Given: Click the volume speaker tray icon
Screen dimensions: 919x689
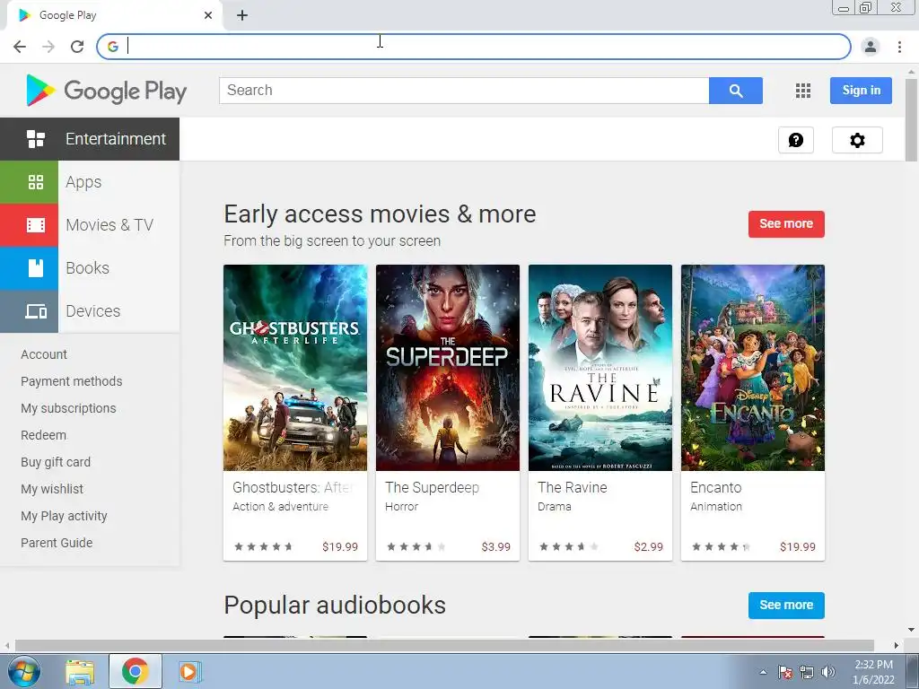Looking at the screenshot, I should point(828,672).
